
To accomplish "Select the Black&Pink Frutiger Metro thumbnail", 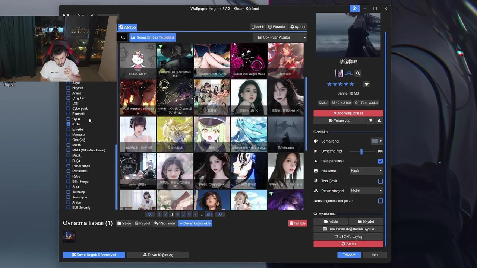I will [249, 60].
